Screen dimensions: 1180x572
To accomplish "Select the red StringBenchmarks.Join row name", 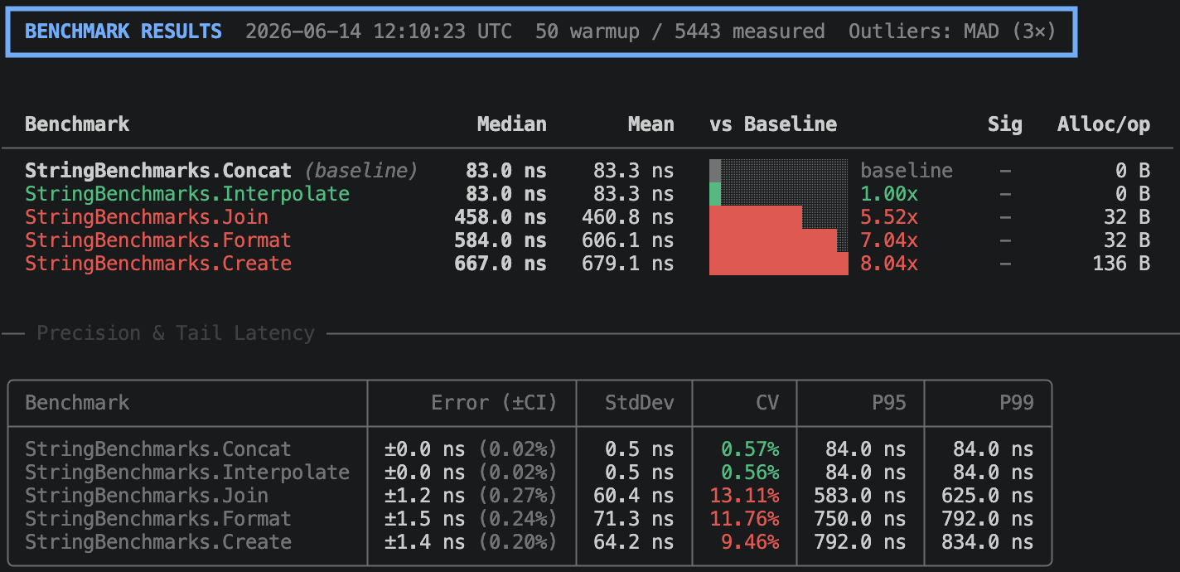I will coord(147,217).
